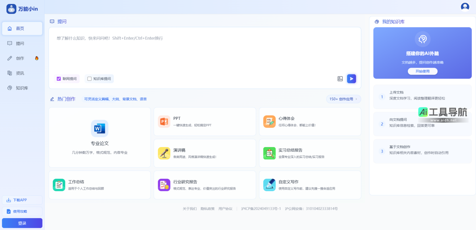Image resolution: width=476 pixels, height=230 pixels.
Task: Click the 登录 button
Action: [22, 223]
